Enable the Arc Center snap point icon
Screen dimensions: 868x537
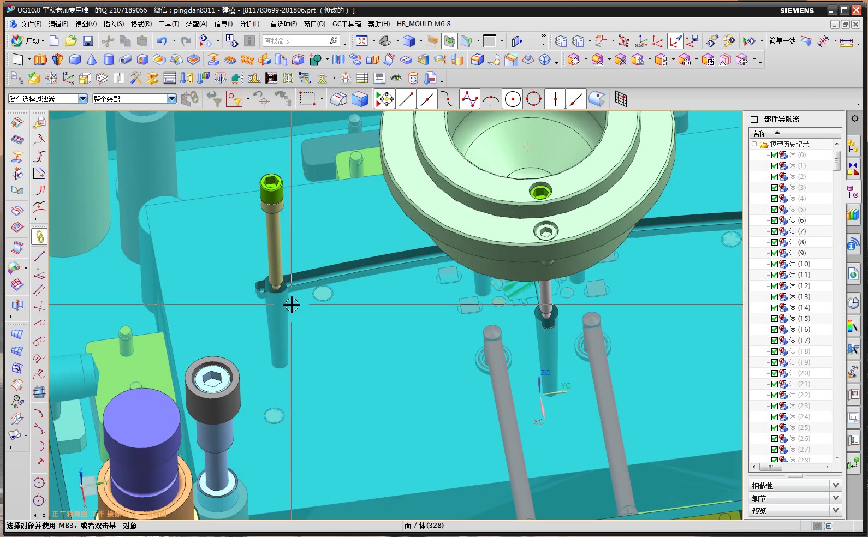tap(512, 99)
